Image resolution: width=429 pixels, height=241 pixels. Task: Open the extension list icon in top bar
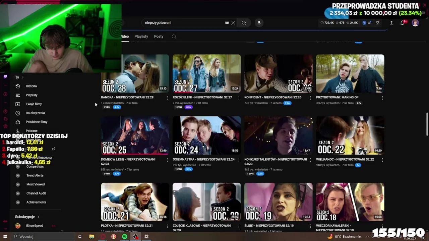click(x=370, y=23)
